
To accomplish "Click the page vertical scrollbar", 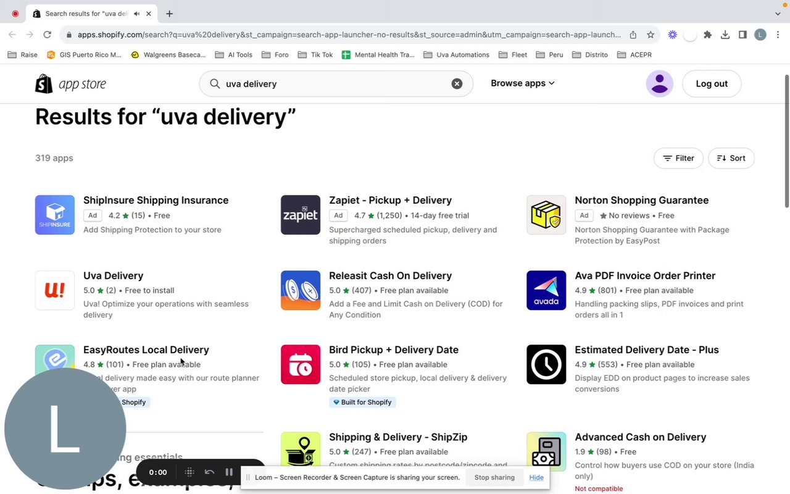I will pyautogui.click(x=786, y=141).
